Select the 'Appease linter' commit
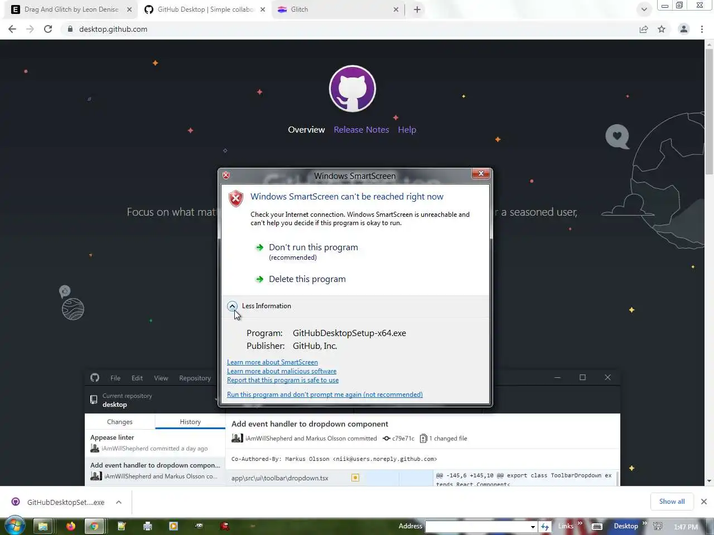 click(x=155, y=443)
